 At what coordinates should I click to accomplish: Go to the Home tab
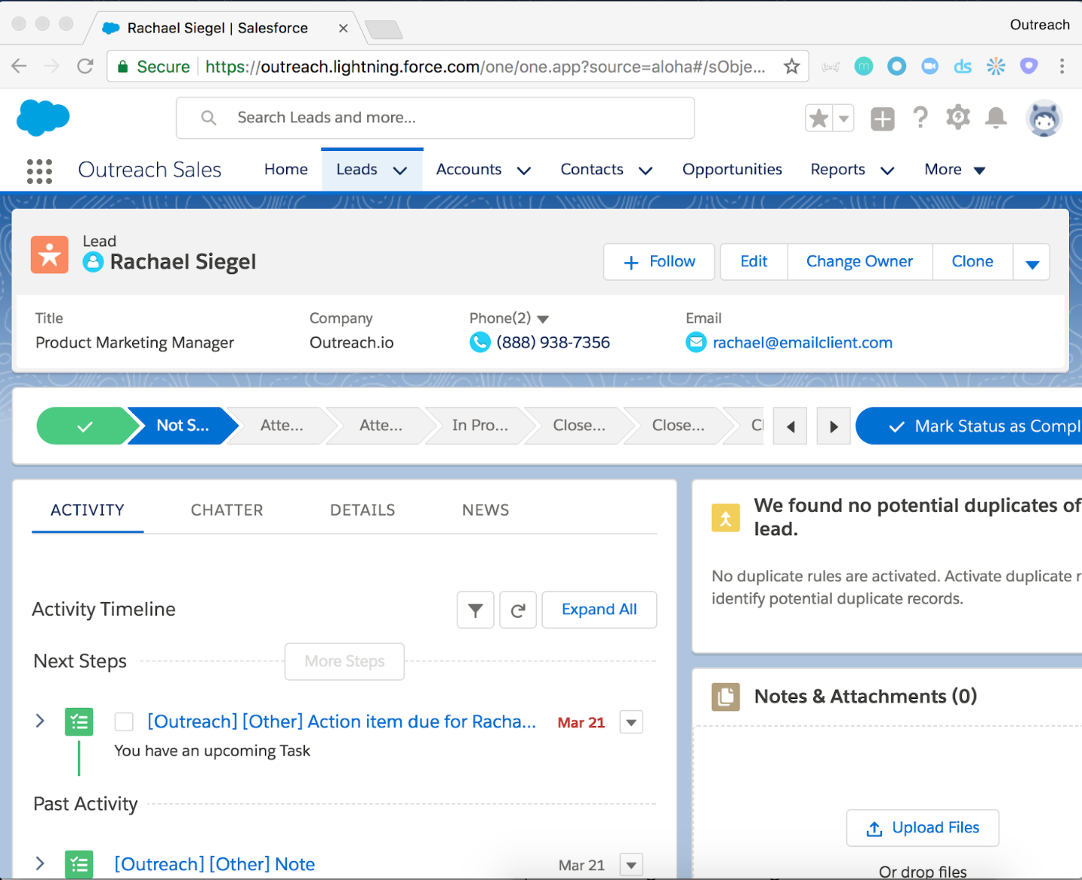pos(286,170)
